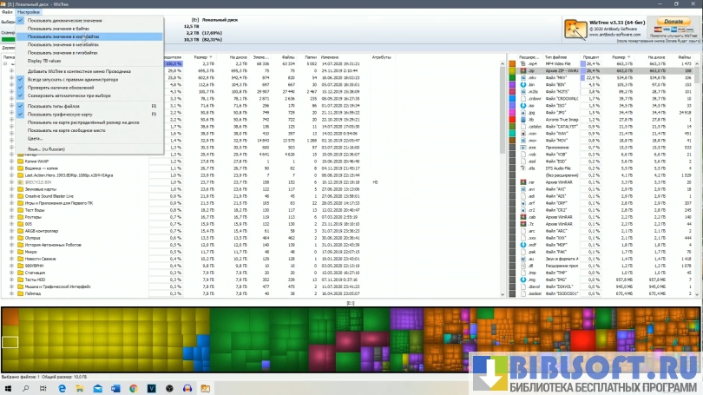Click the Windows Start button
The width and height of the screenshot is (703, 395).
(8, 388)
